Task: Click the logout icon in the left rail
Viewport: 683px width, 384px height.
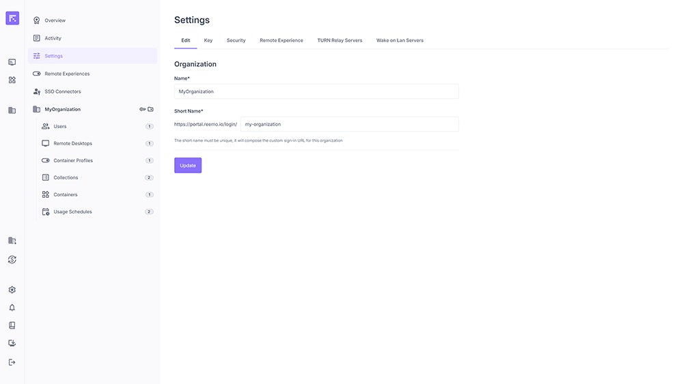Action: coord(12,362)
